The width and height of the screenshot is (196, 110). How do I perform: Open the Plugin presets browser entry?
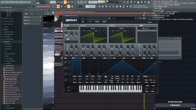click(x=9, y=18)
